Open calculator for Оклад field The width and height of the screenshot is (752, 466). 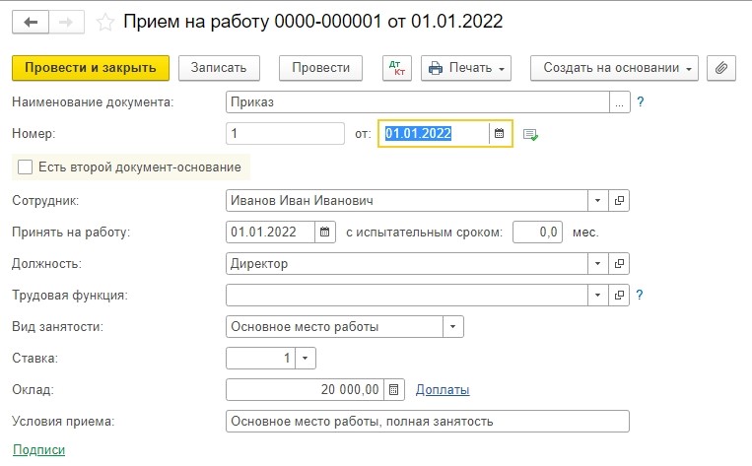click(394, 390)
